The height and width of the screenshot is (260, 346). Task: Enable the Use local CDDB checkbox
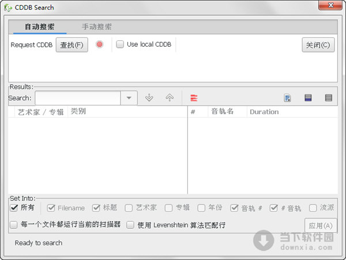(x=120, y=44)
